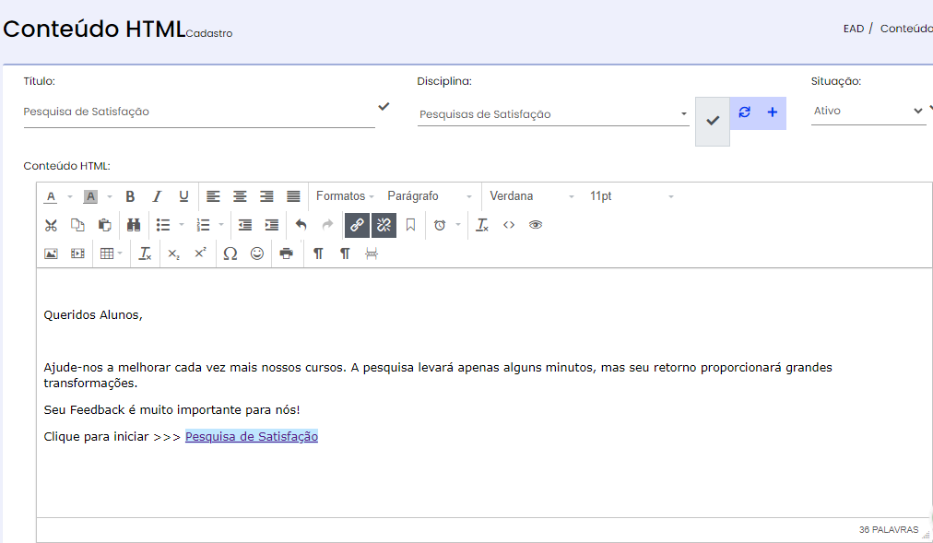This screenshot has width=933, height=543.
Task: Redo the last edit
Action: click(327, 225)
